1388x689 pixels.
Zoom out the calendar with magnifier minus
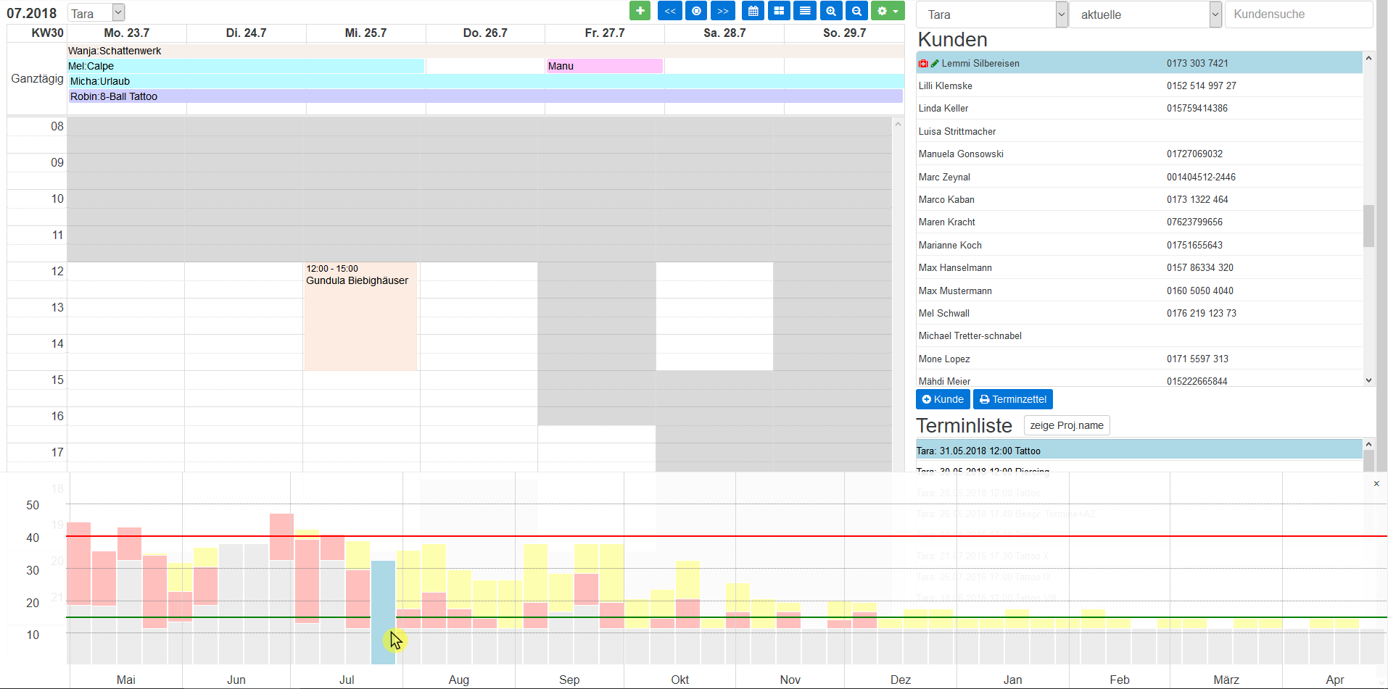click(x=856, y=11)
